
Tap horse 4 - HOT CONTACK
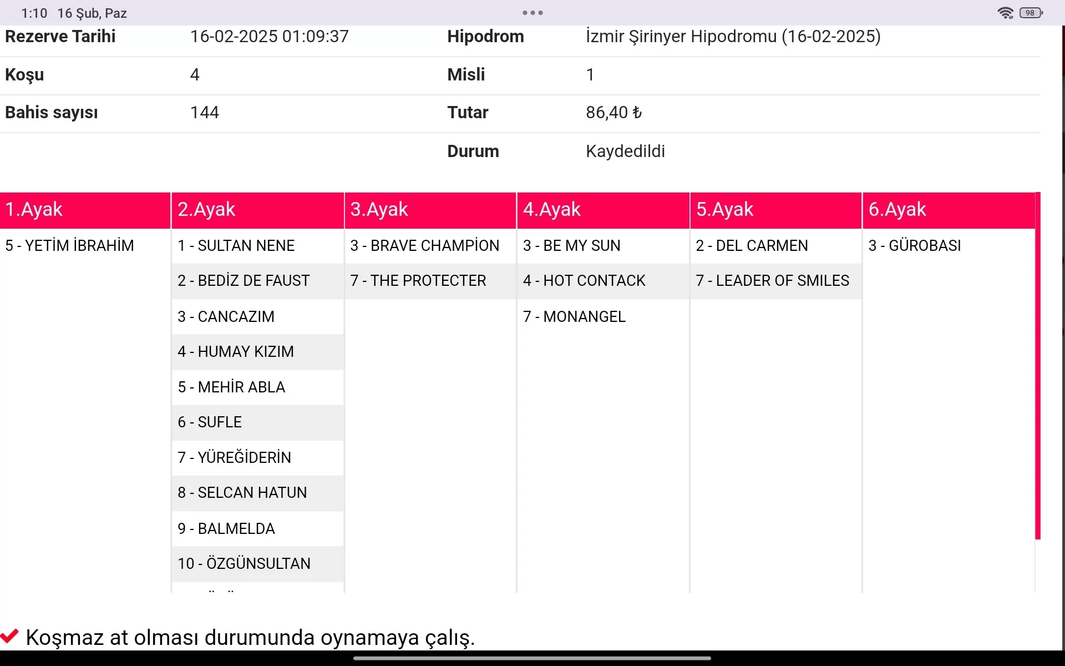584,281
